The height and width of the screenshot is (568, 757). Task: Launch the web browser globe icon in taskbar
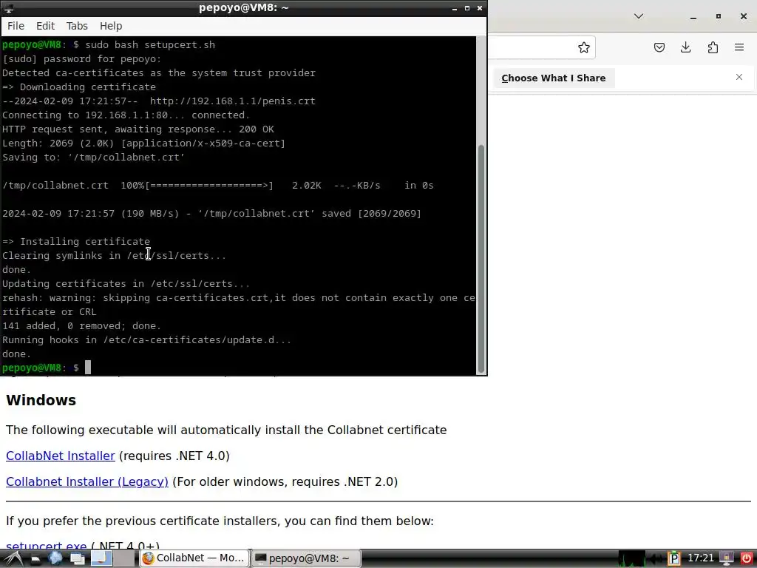point(55,558)
